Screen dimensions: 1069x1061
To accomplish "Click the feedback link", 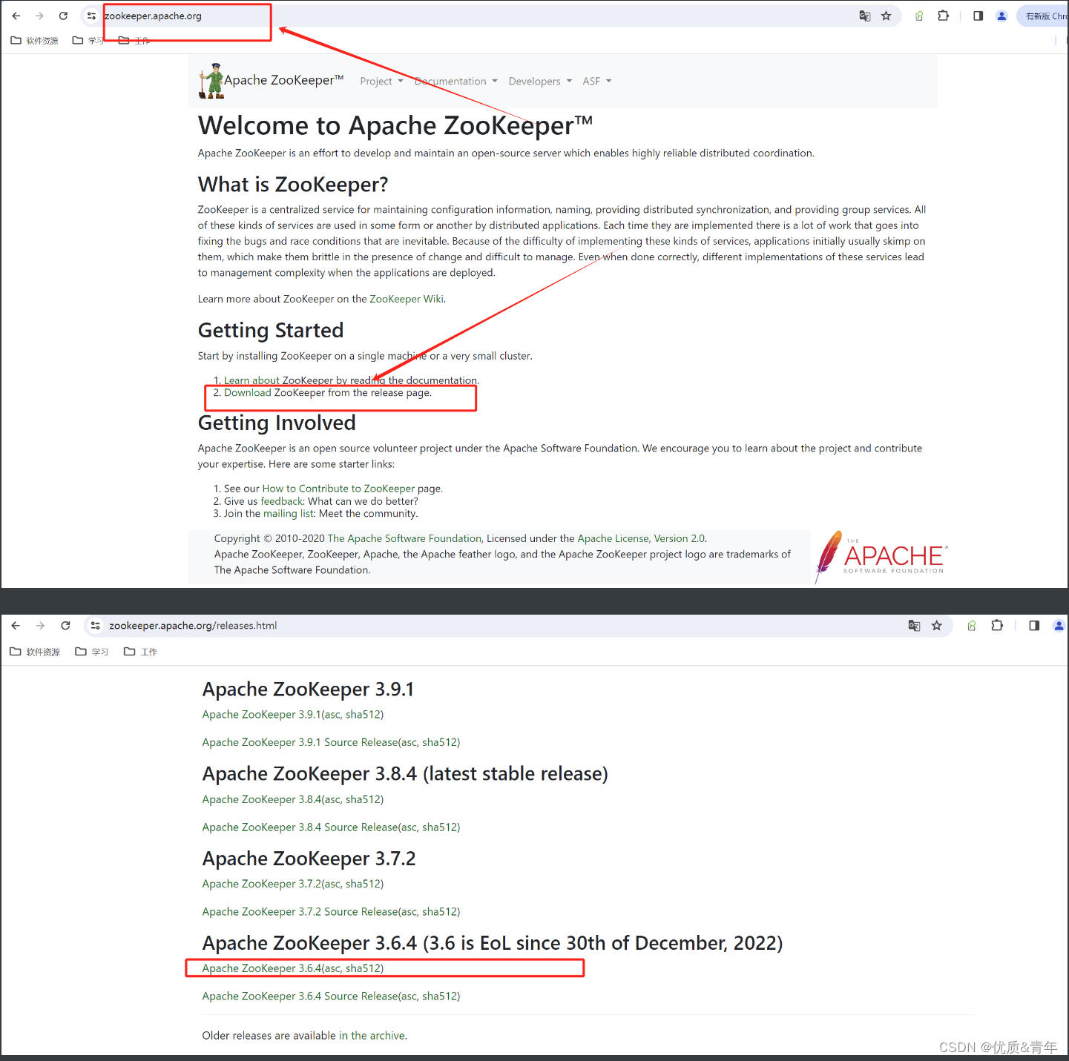I will coord(282,501).
